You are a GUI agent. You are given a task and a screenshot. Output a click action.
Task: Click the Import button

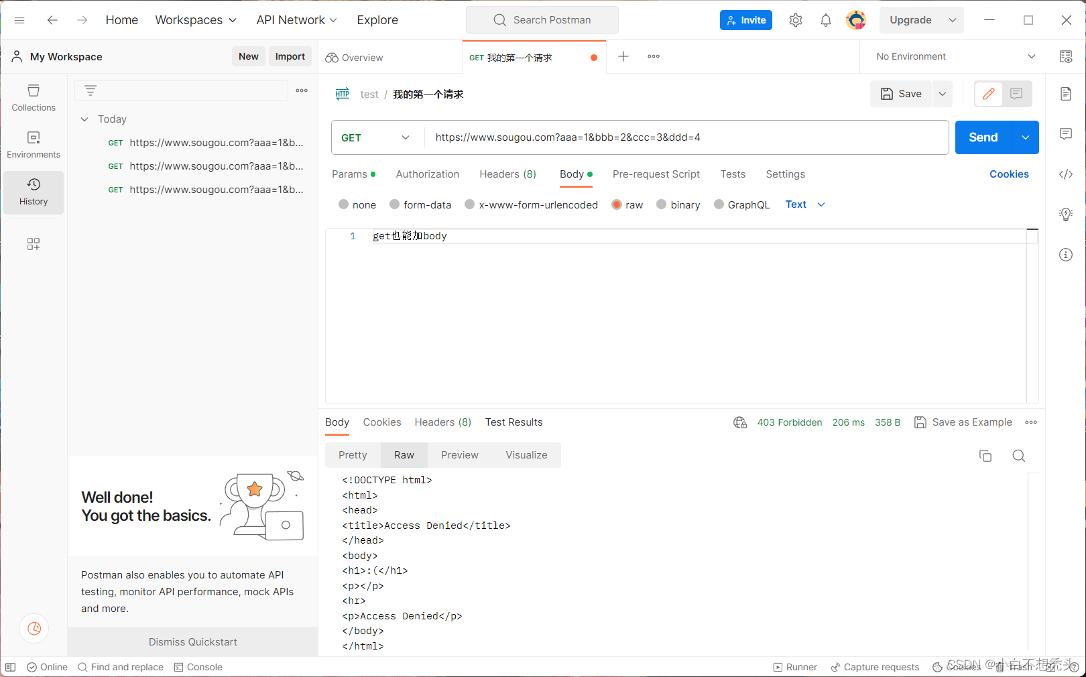click(290, 56)
